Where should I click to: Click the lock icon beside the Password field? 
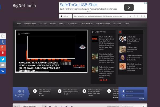[x=123, y=96]
